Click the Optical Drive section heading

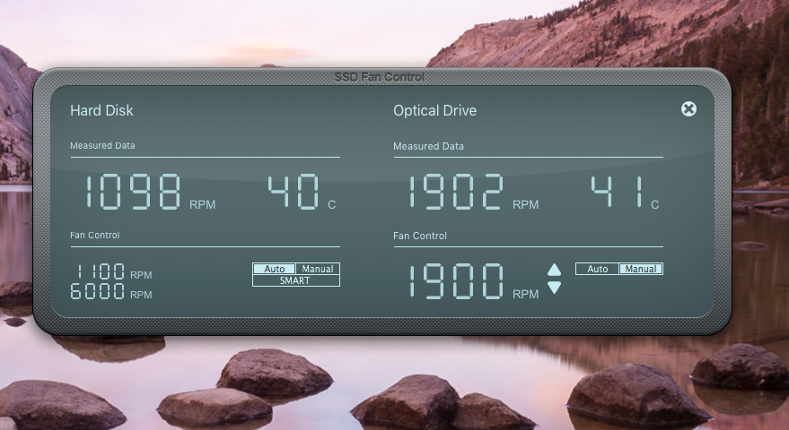tap(434, 110)
